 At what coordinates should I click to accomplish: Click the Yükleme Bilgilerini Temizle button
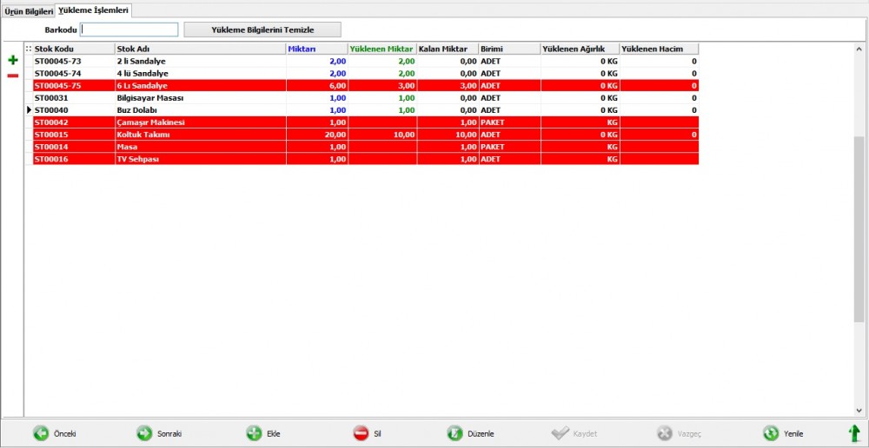pos(262,30)
